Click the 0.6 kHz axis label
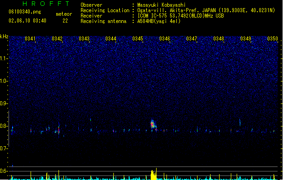 coord(4,171)
